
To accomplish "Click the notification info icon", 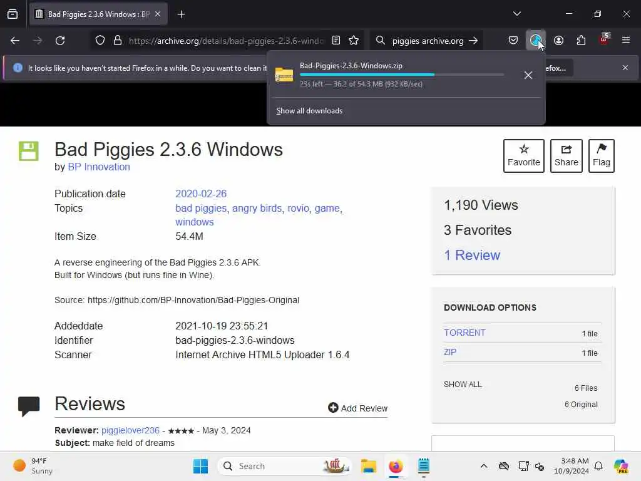I will pyautogui.click(x=18, y=68).
